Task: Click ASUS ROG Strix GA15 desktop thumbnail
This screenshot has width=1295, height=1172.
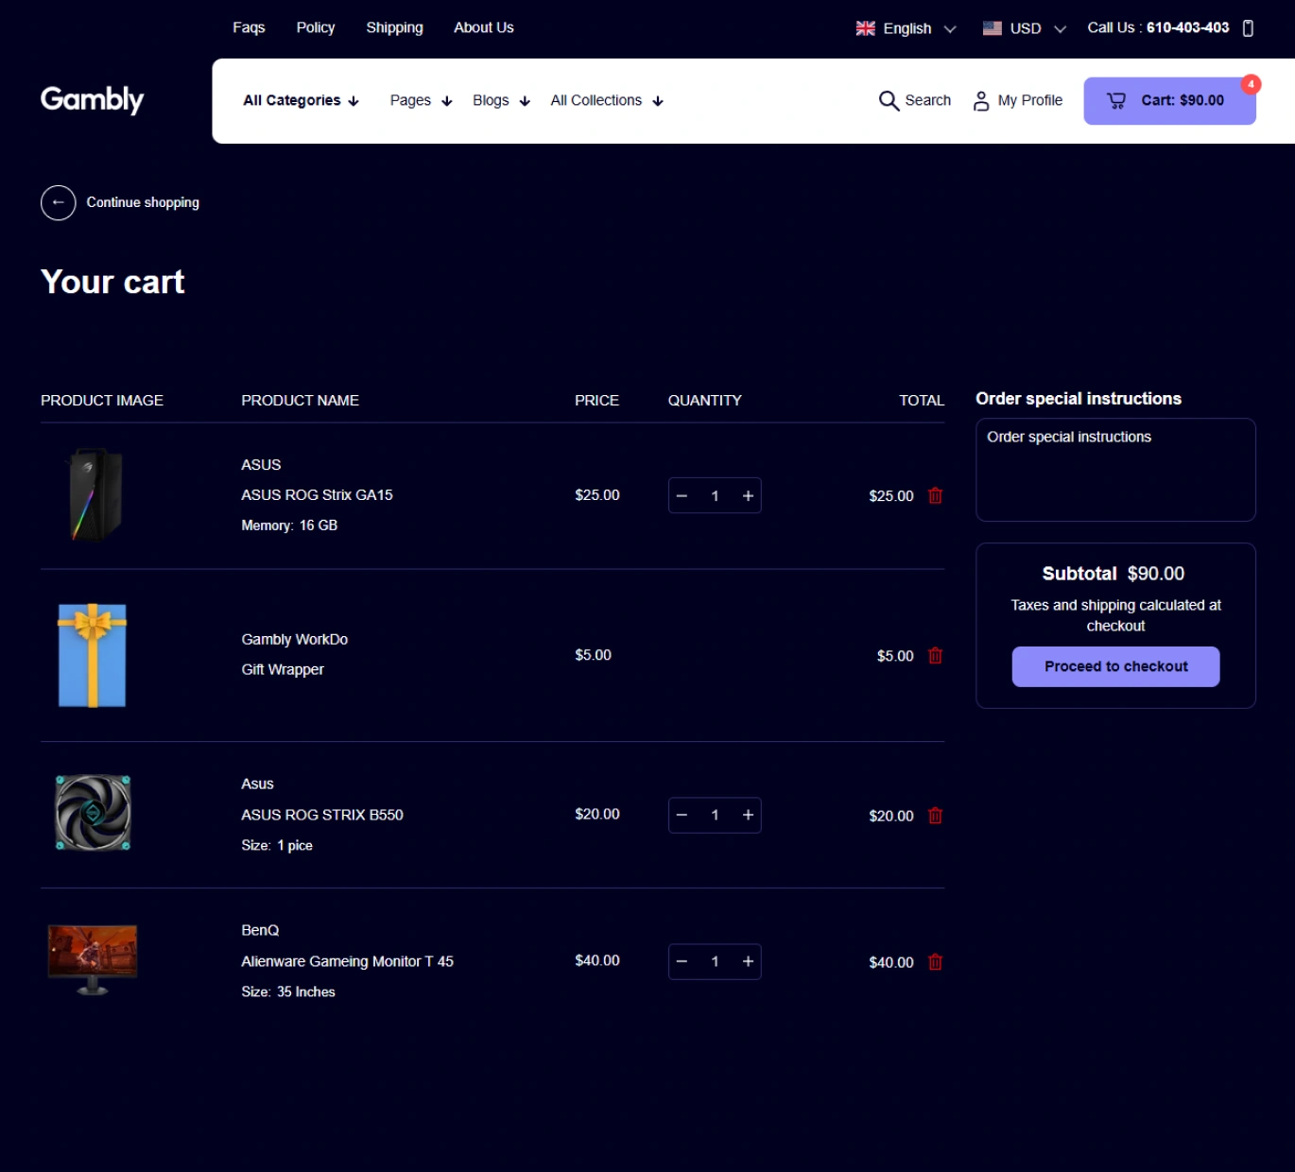Action: (95, 494)
